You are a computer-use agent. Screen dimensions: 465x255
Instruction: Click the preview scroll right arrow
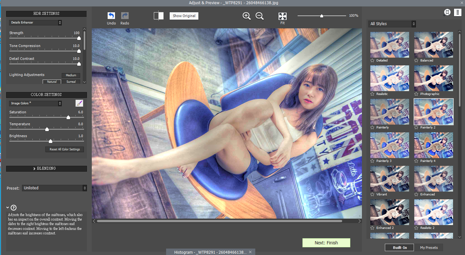pyautogui.click(x=359, y=221)
